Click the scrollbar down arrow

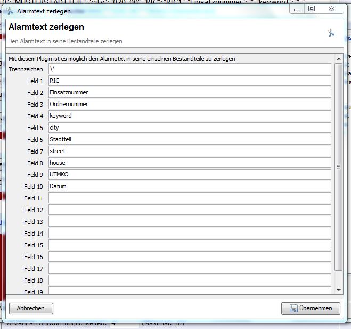[339, 290]
